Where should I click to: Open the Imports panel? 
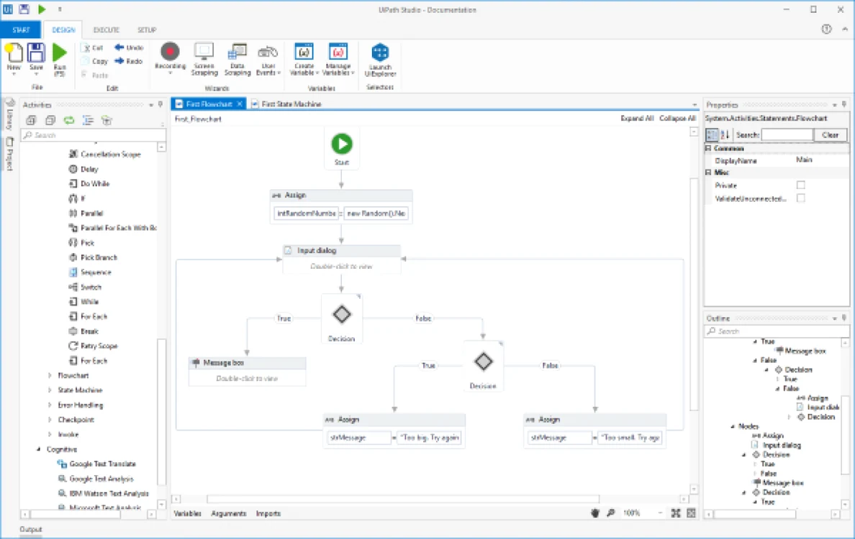click(x=268, y=513)
